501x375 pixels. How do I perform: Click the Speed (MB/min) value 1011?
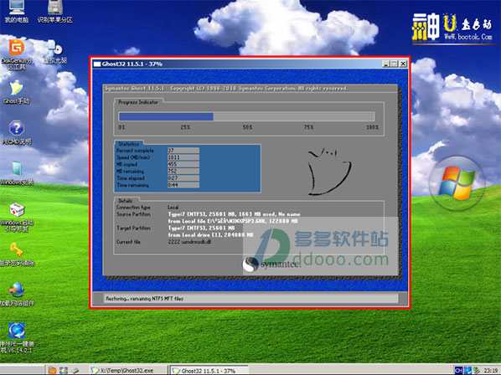tap(183, 157)
